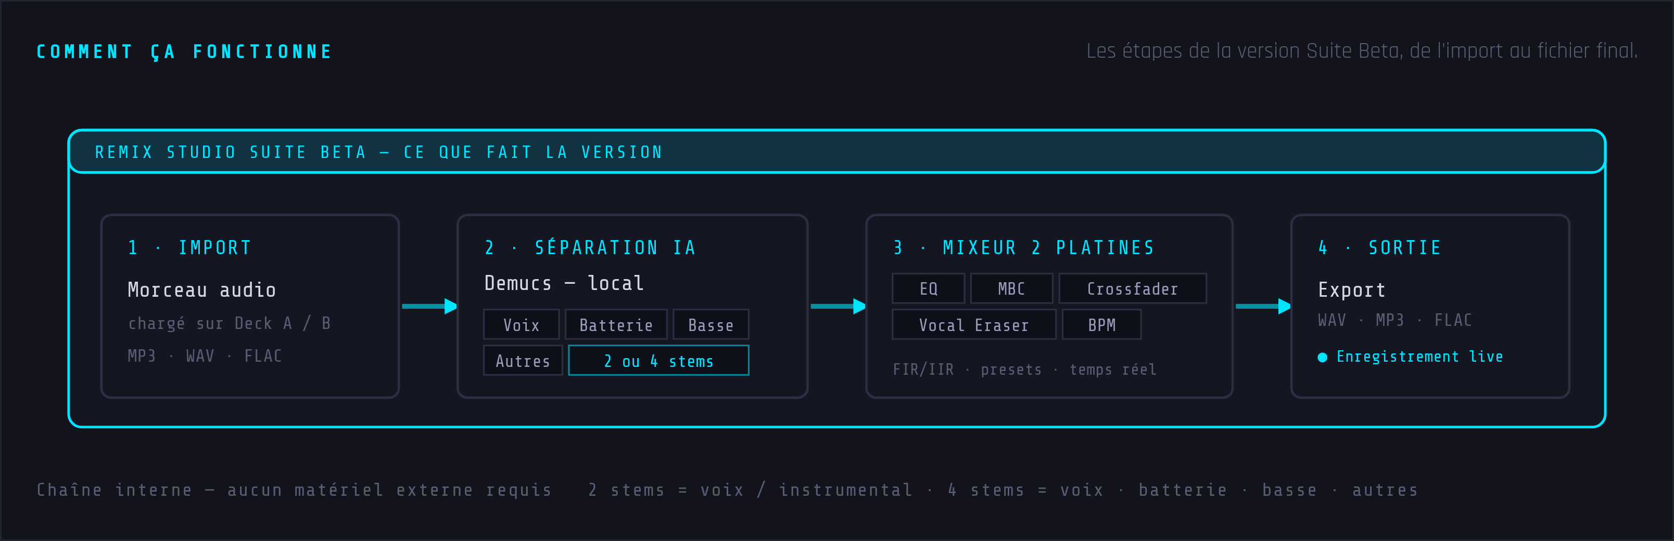Click the 'COMMENT ÇA FONCTIONNE' section title
The image size is (1674, 541).
point(184,52)
